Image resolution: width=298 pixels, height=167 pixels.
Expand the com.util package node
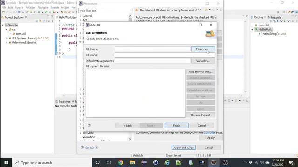point(10,34)
